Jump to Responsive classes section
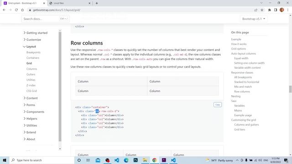The image size is (292, 164). [x=242, y=72]
